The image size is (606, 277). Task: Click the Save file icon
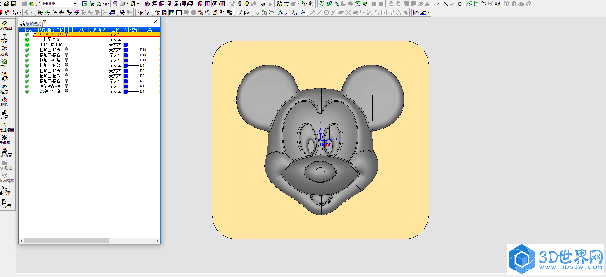pos(14,4)
